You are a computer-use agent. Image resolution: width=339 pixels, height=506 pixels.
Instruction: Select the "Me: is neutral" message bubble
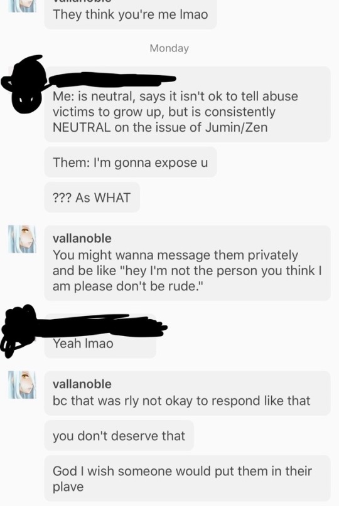pyautogui.click(x=188, y=104)
